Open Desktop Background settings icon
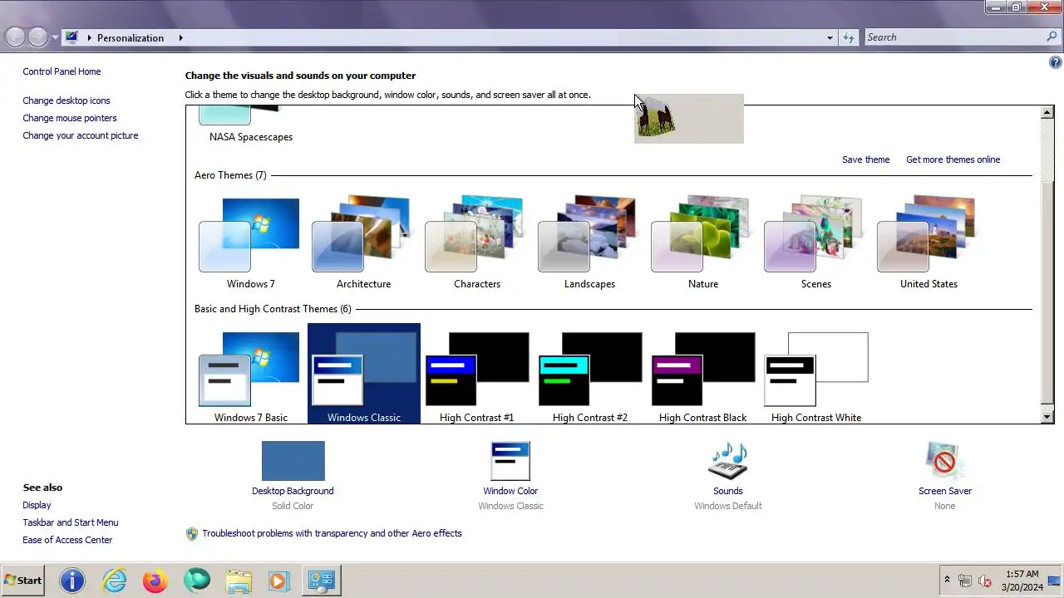Screen dimensions: 1064x598 tap(293, 461)
